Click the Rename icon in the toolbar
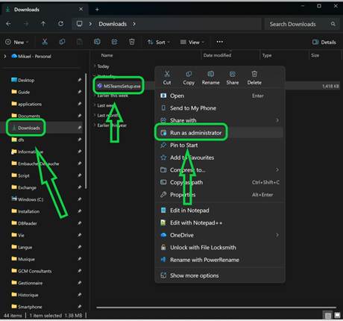This screenshot has width=343, height=321. (x=97, y=42)
